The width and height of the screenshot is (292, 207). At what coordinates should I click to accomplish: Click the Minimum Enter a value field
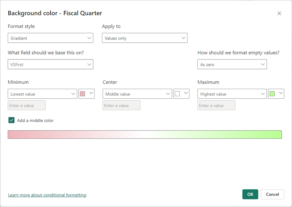click(27, 105)
